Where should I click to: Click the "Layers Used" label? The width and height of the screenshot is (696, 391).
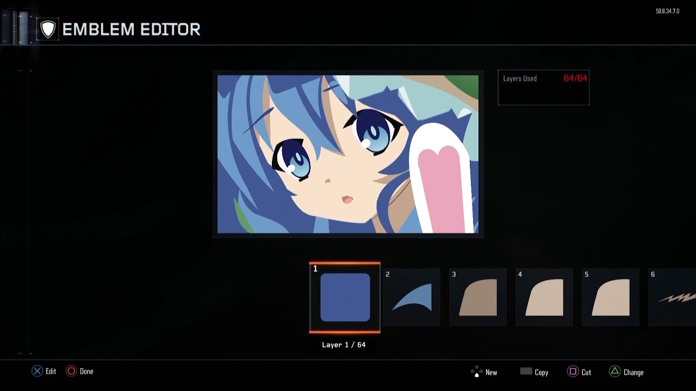(520, 79)
